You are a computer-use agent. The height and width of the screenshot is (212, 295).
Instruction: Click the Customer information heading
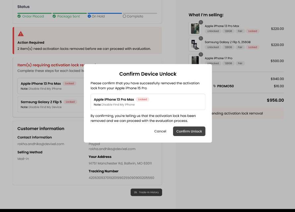[41, 128]
